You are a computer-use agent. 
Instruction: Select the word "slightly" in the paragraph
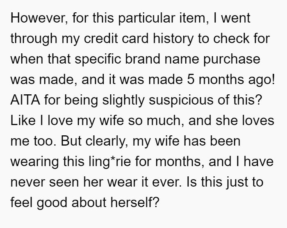tap(123, 100)
